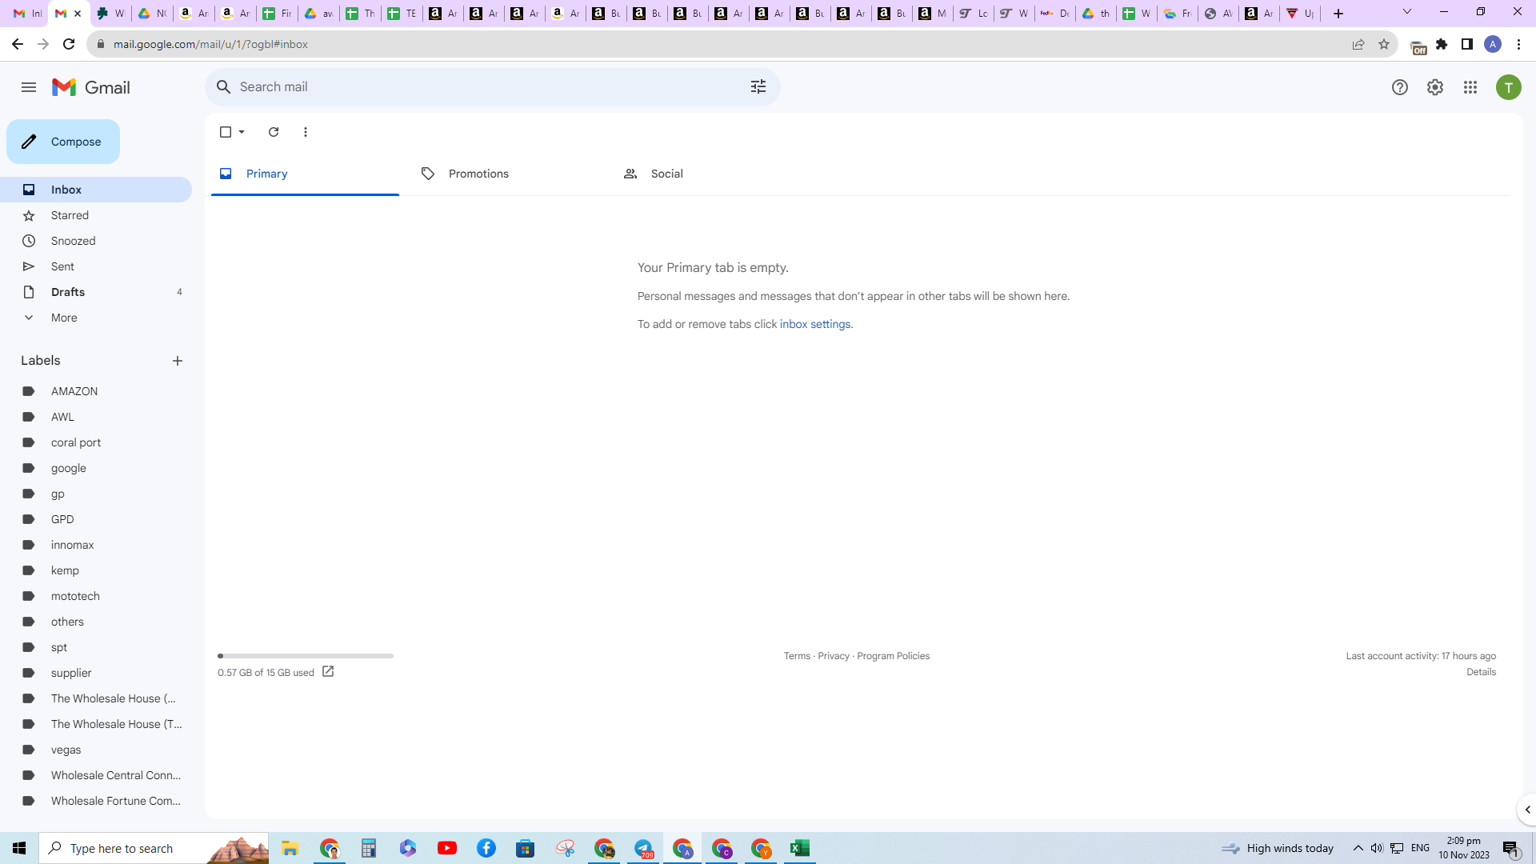Share this page from the address bar
The height and width of the screenshot is (864, 1536).
1358,44
